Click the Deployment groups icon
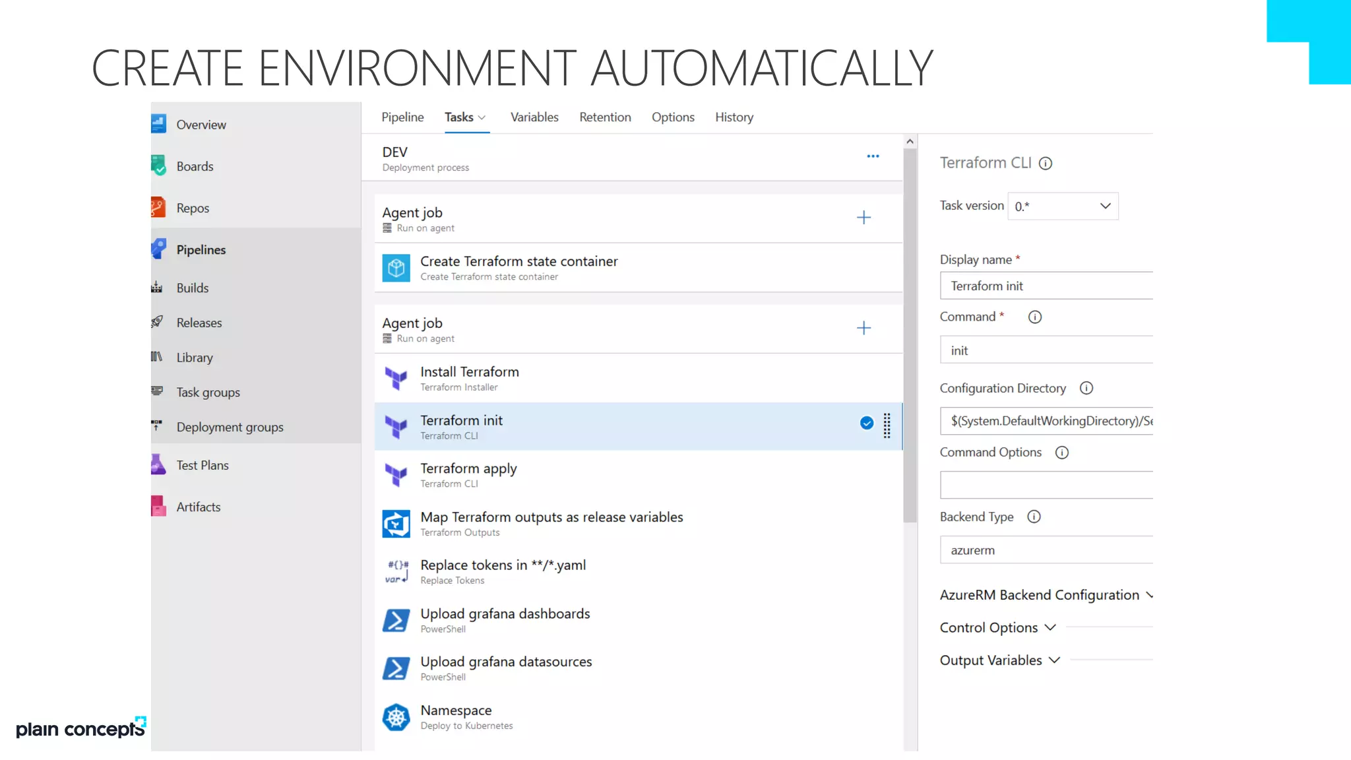Screen dimensions: 1351x760 [x=157, y=426]
